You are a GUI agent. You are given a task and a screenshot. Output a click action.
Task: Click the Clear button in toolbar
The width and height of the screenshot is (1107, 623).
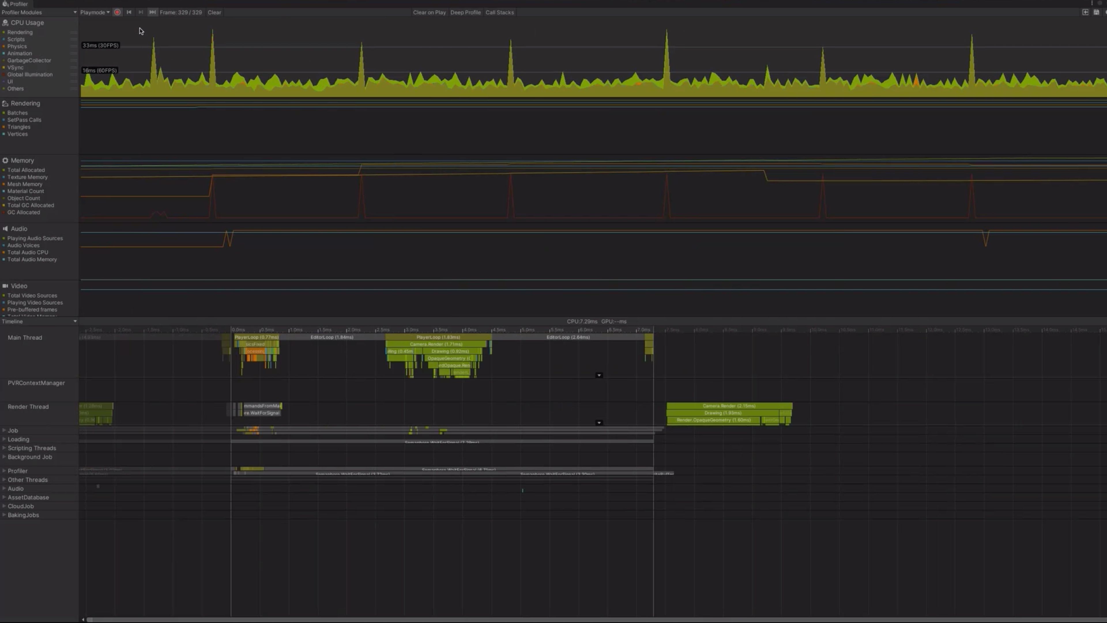pyautogui.click(x=214, y=12)
